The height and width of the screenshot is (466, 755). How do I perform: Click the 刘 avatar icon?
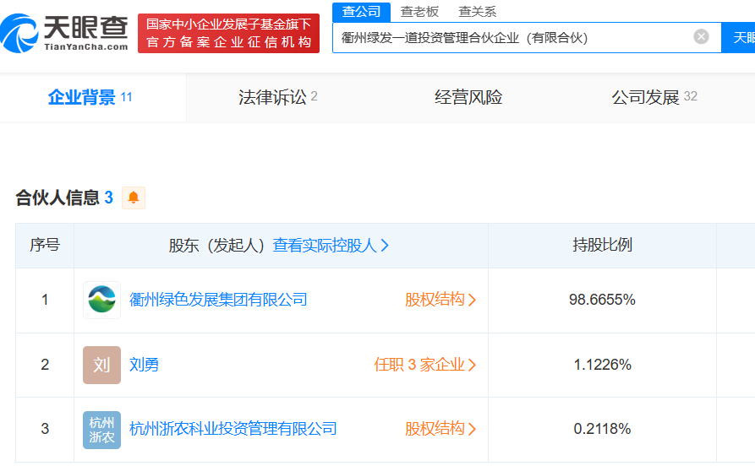click(101, 365)
